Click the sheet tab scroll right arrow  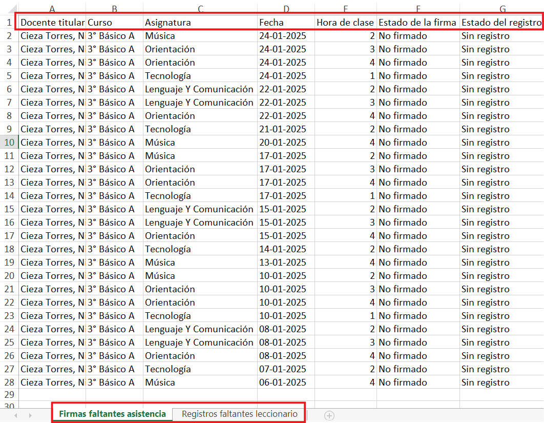click(30, 415)
